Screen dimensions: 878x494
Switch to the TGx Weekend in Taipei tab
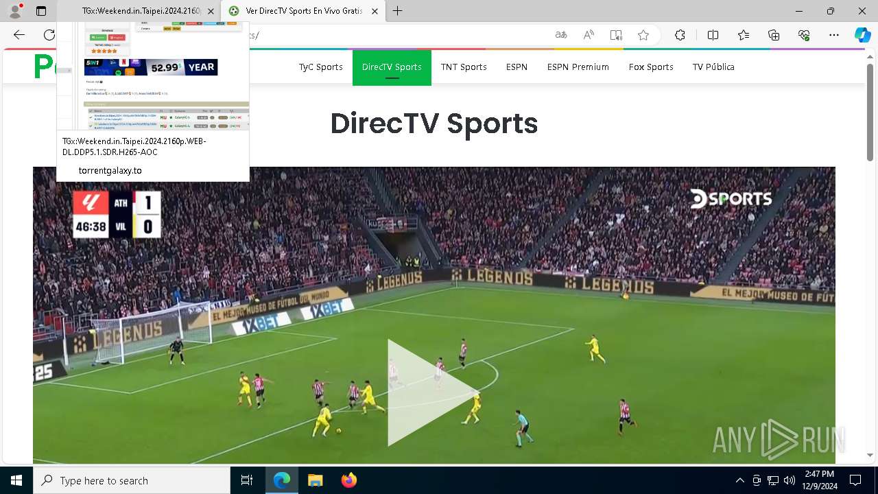point(139,11)
